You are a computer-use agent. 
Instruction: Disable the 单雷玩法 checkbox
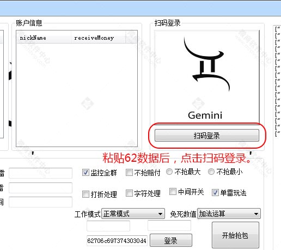(215, 192)
